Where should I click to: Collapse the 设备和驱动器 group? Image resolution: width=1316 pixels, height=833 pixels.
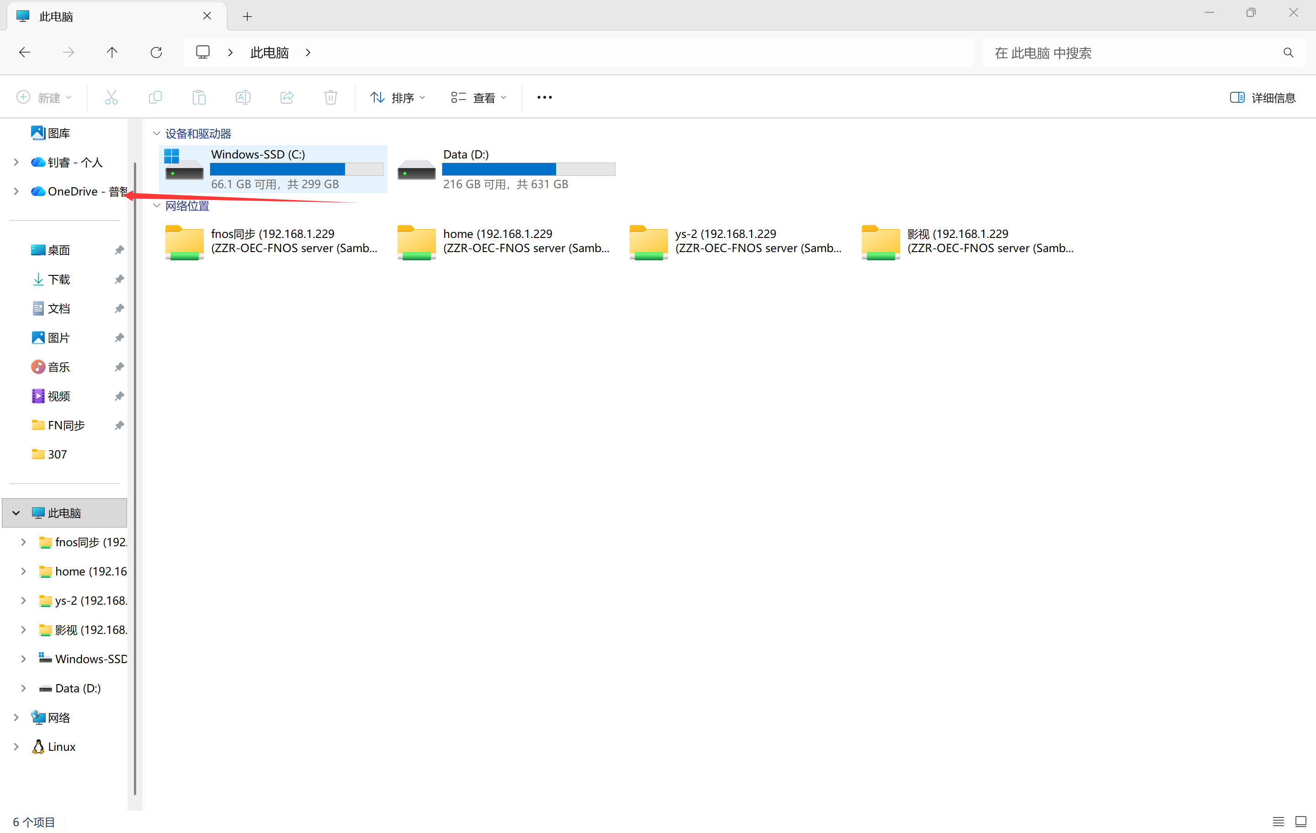(x=157, y=133)
